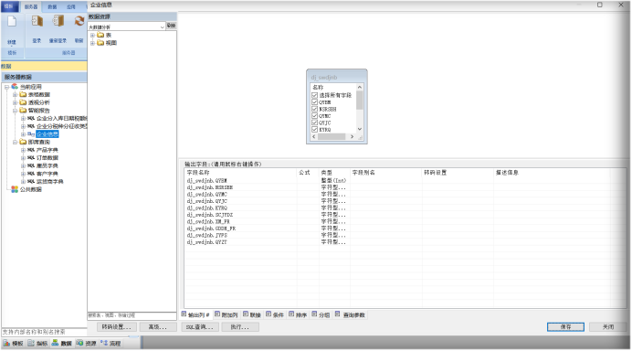632x351 pixels.
Task: Click the 支持内部名称和别名搜索 search field
Action: click(x=45, y=332)
